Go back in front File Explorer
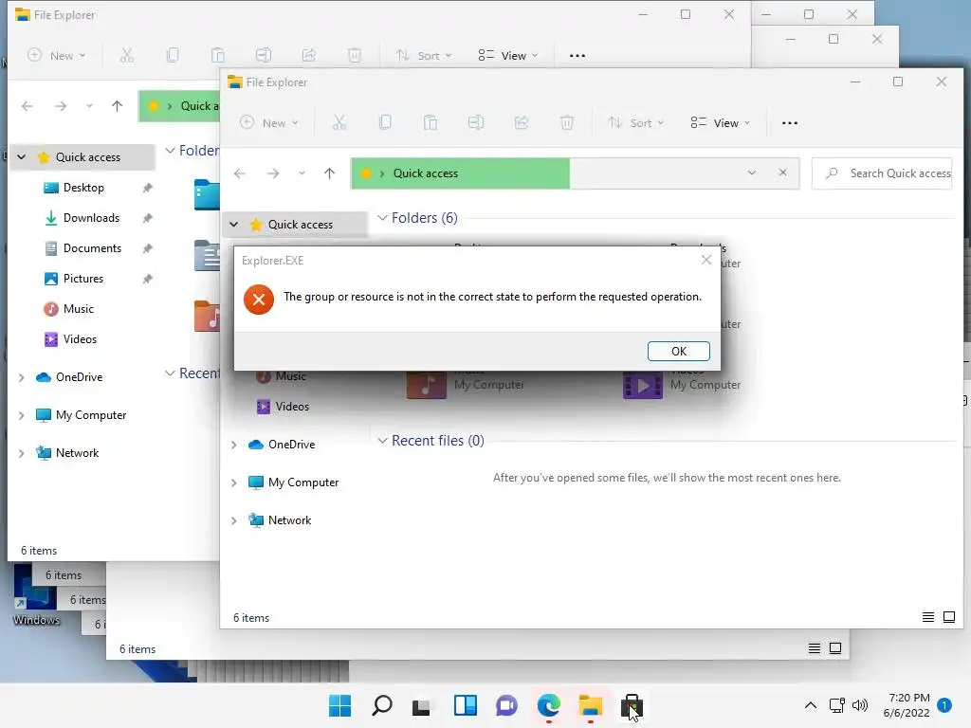This screenshot has height=728, width=971. point(240,173)
